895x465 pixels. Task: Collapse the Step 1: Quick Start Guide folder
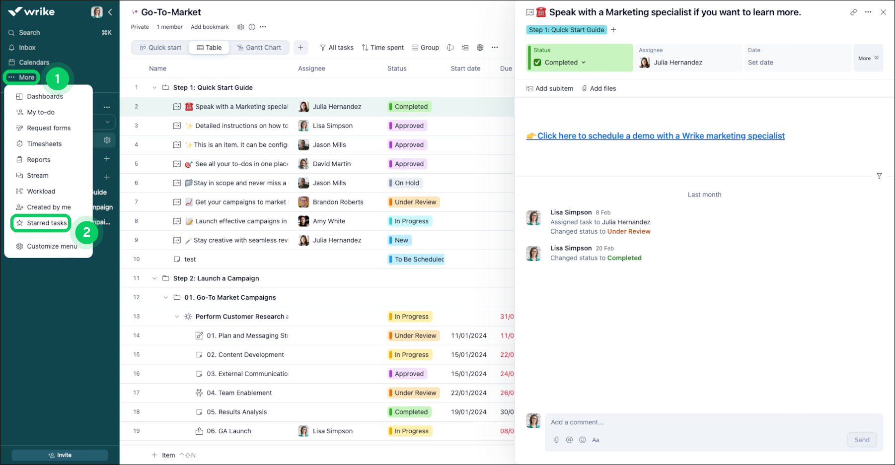tap(154, 88)
